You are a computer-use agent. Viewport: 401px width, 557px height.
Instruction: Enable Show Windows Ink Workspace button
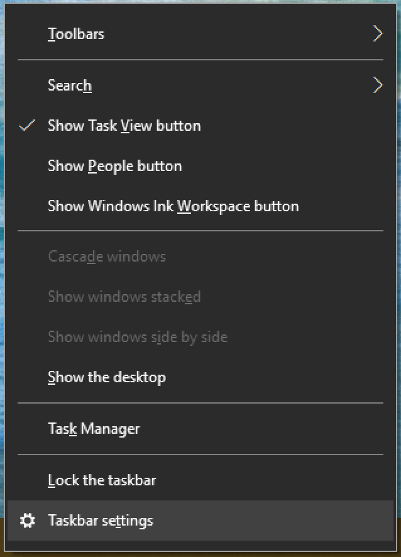point(173,206)
